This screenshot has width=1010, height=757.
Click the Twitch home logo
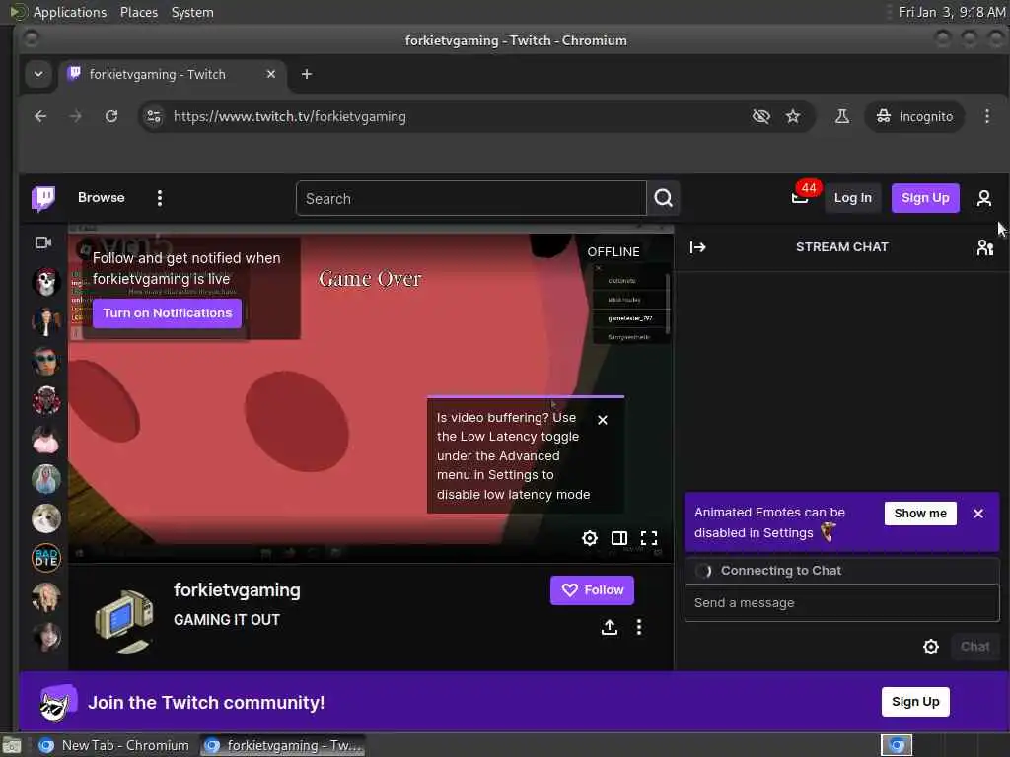point(43,198)
